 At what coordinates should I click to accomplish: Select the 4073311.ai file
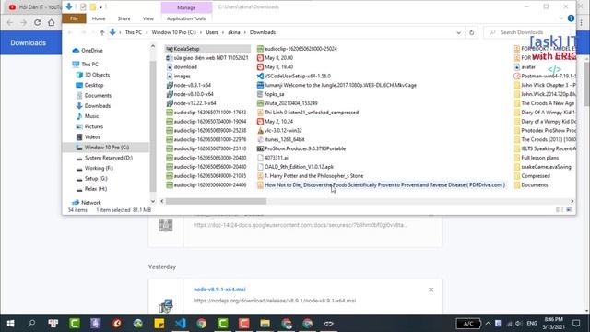(277, 158)
